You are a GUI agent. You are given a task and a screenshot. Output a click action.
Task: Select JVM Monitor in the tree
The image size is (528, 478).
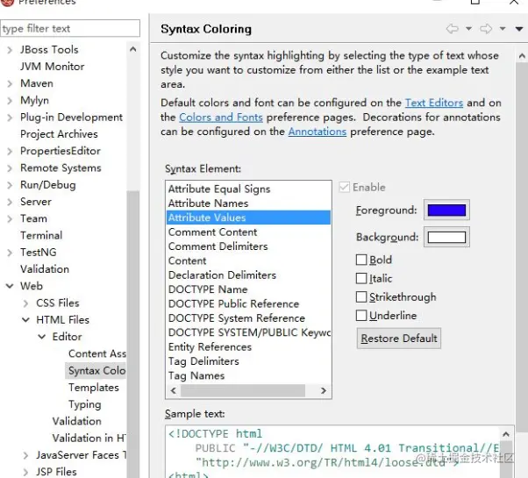click(53, 67)
